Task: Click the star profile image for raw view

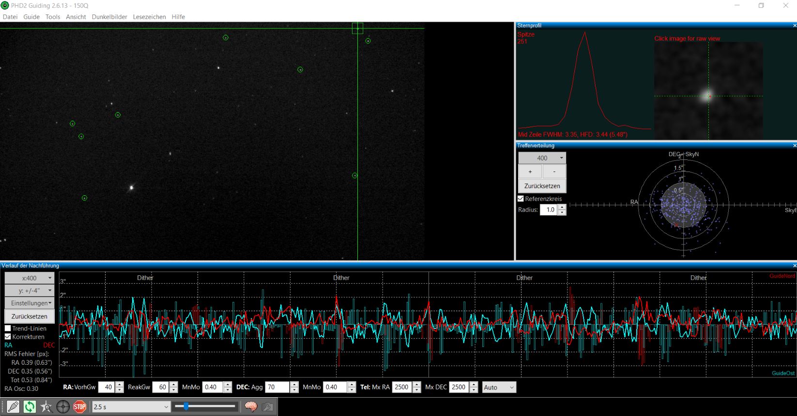Action: (x=708, y=91)
